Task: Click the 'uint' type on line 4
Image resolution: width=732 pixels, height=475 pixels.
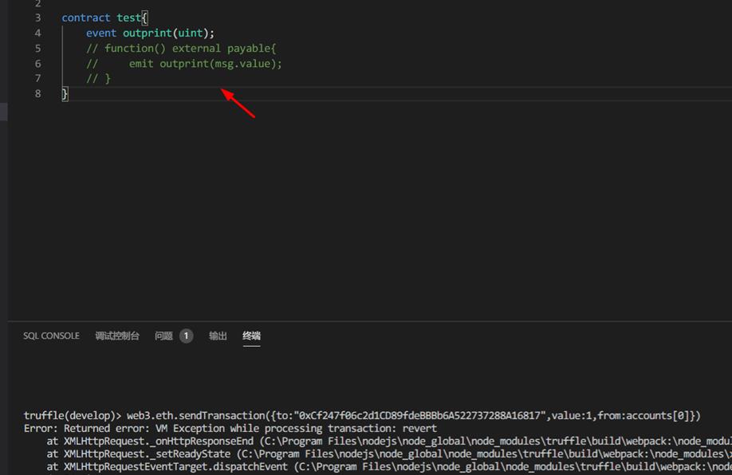Action: [191, 33]
